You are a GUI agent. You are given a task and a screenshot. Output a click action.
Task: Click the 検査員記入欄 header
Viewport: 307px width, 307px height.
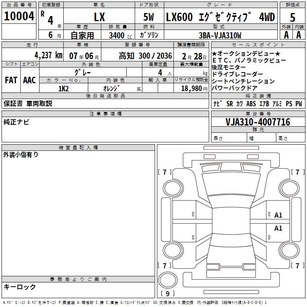click(x=78, y=148)
